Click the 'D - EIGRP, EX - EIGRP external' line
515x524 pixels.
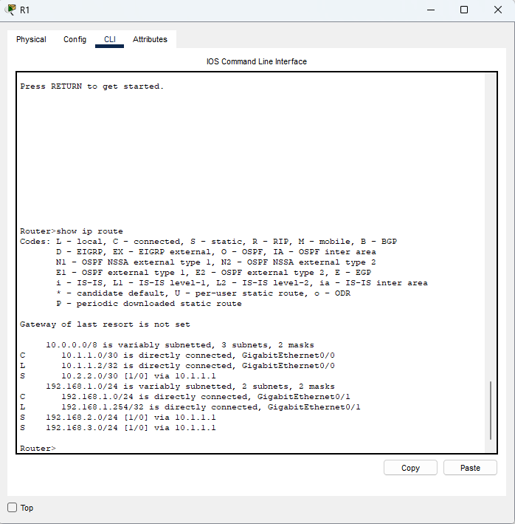click(x=215, y=251)
